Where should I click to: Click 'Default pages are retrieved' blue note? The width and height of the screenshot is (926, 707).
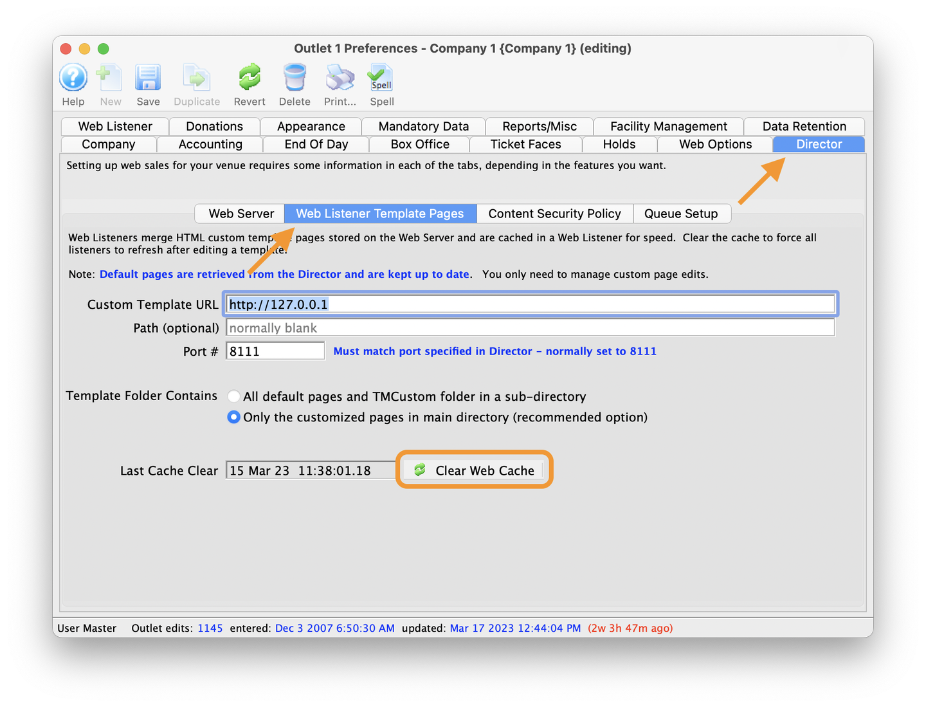(x=284, y=274)
